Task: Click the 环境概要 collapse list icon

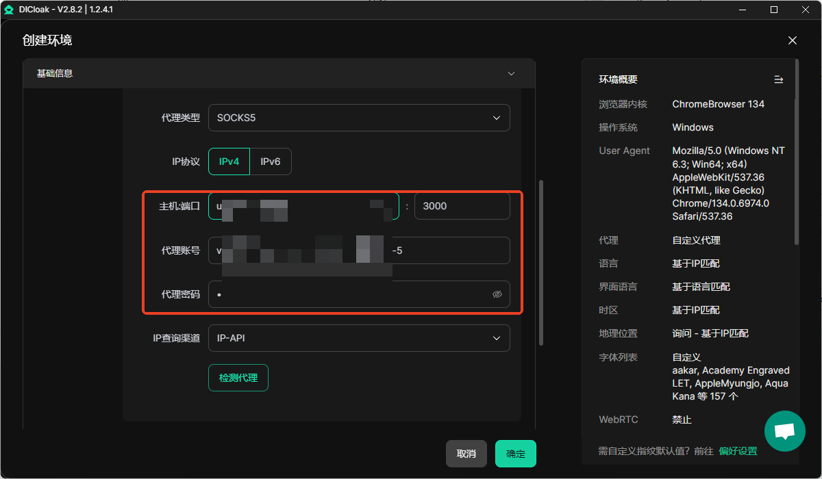Action: [x=778, y=79]
